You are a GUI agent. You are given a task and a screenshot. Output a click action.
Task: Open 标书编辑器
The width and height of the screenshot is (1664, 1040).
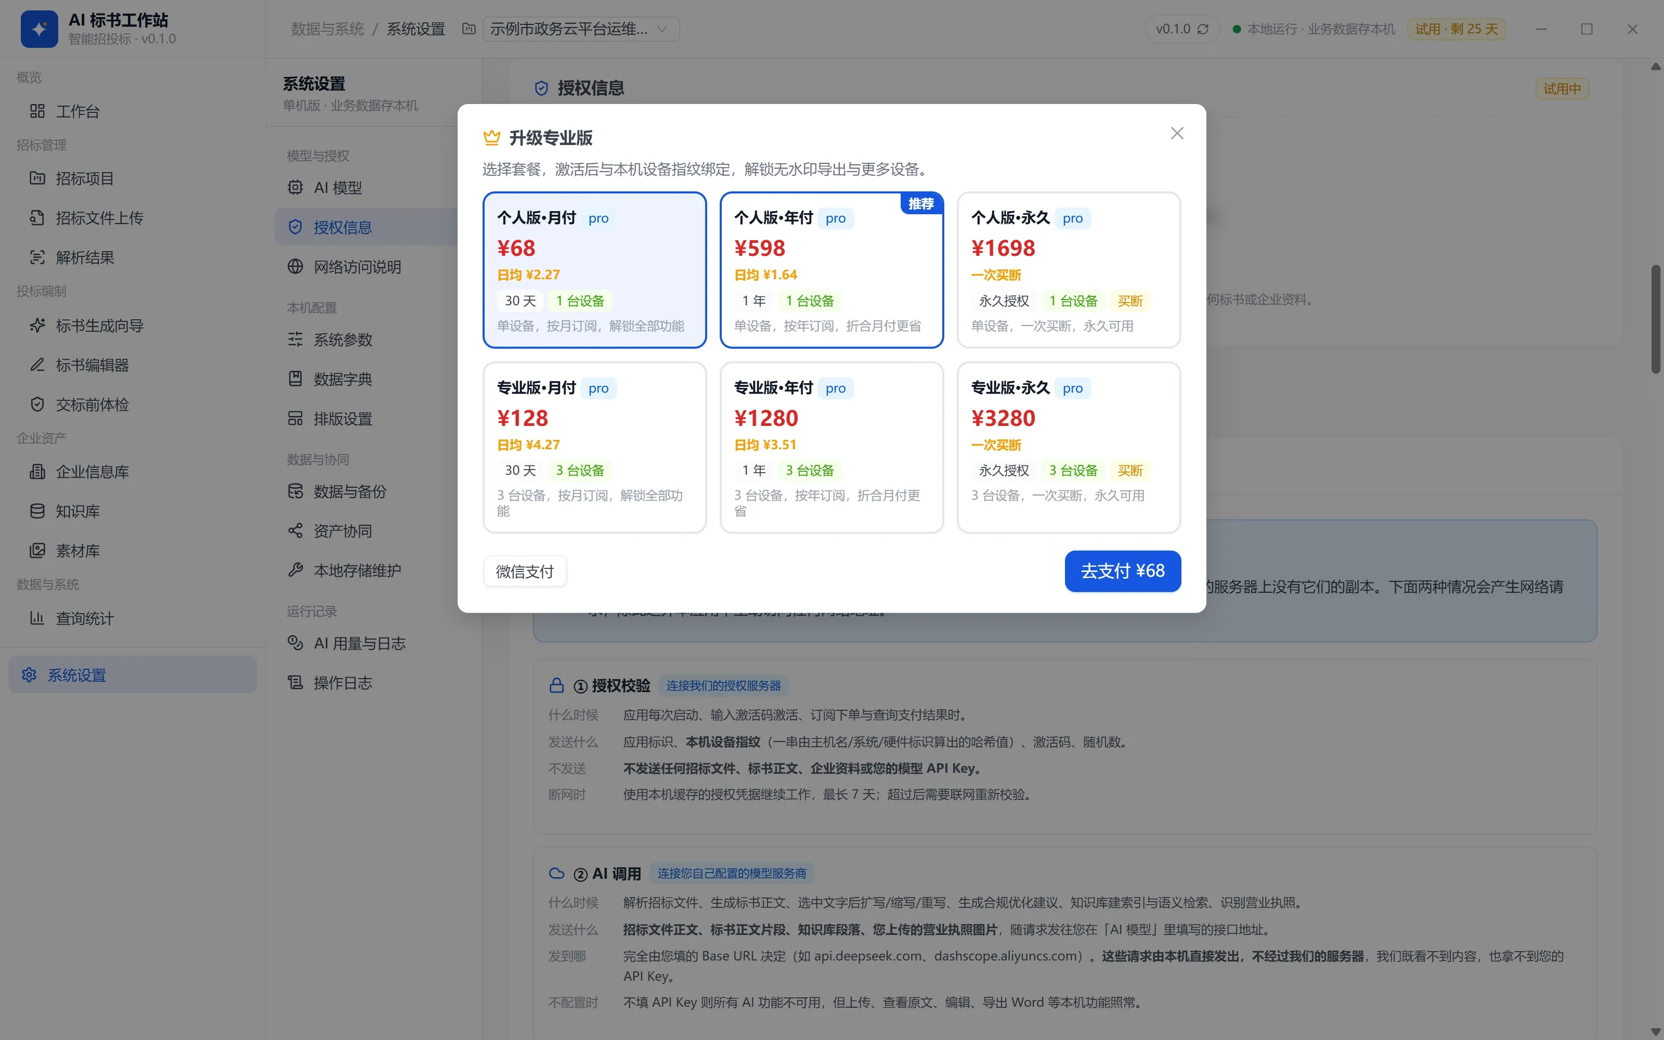pos(133,365)
